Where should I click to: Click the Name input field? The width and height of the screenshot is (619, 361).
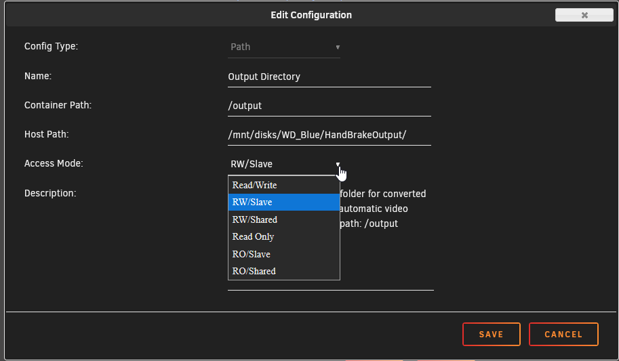point(330,77)
